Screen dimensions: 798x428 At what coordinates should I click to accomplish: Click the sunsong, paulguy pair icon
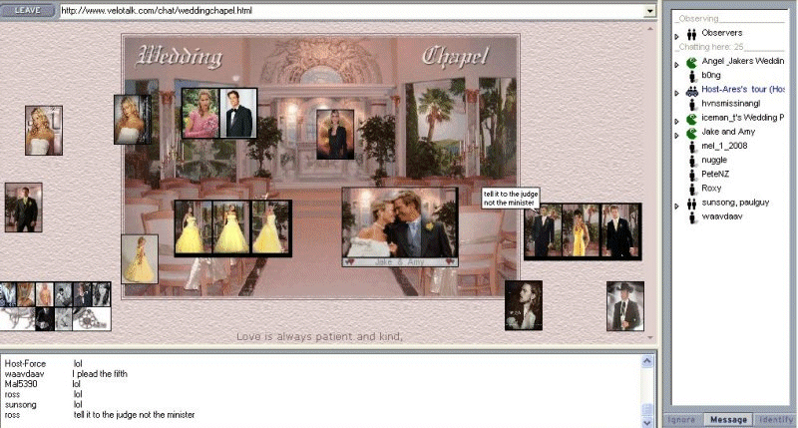point(690,203)
